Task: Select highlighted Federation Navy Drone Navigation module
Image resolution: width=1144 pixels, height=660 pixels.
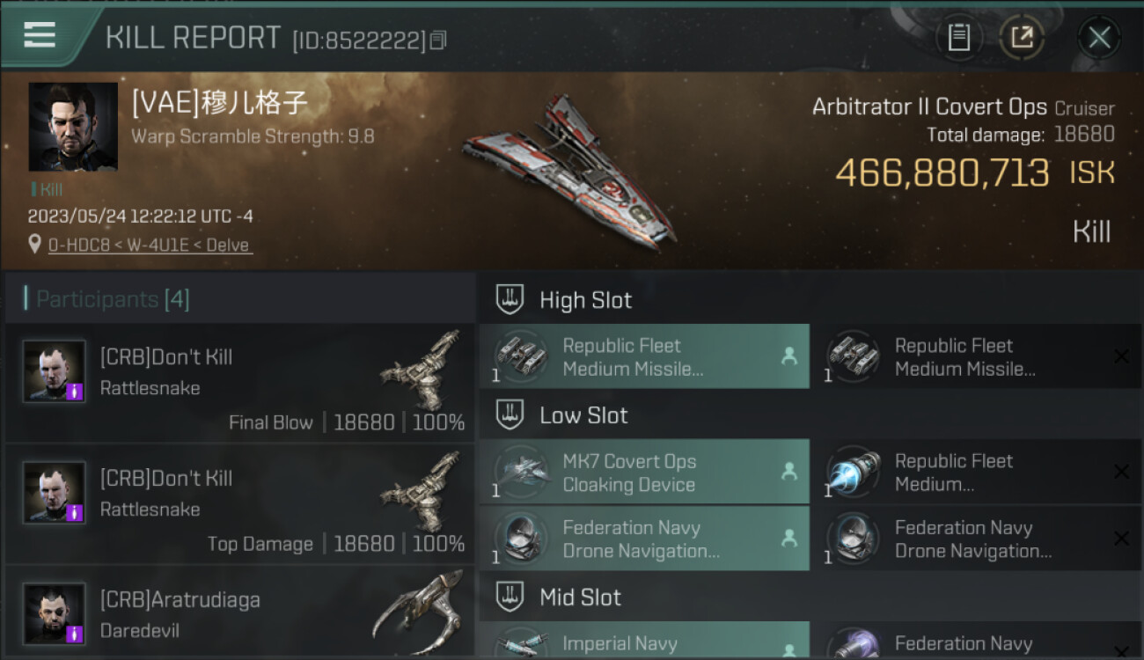Action: (x=644, y=539)
